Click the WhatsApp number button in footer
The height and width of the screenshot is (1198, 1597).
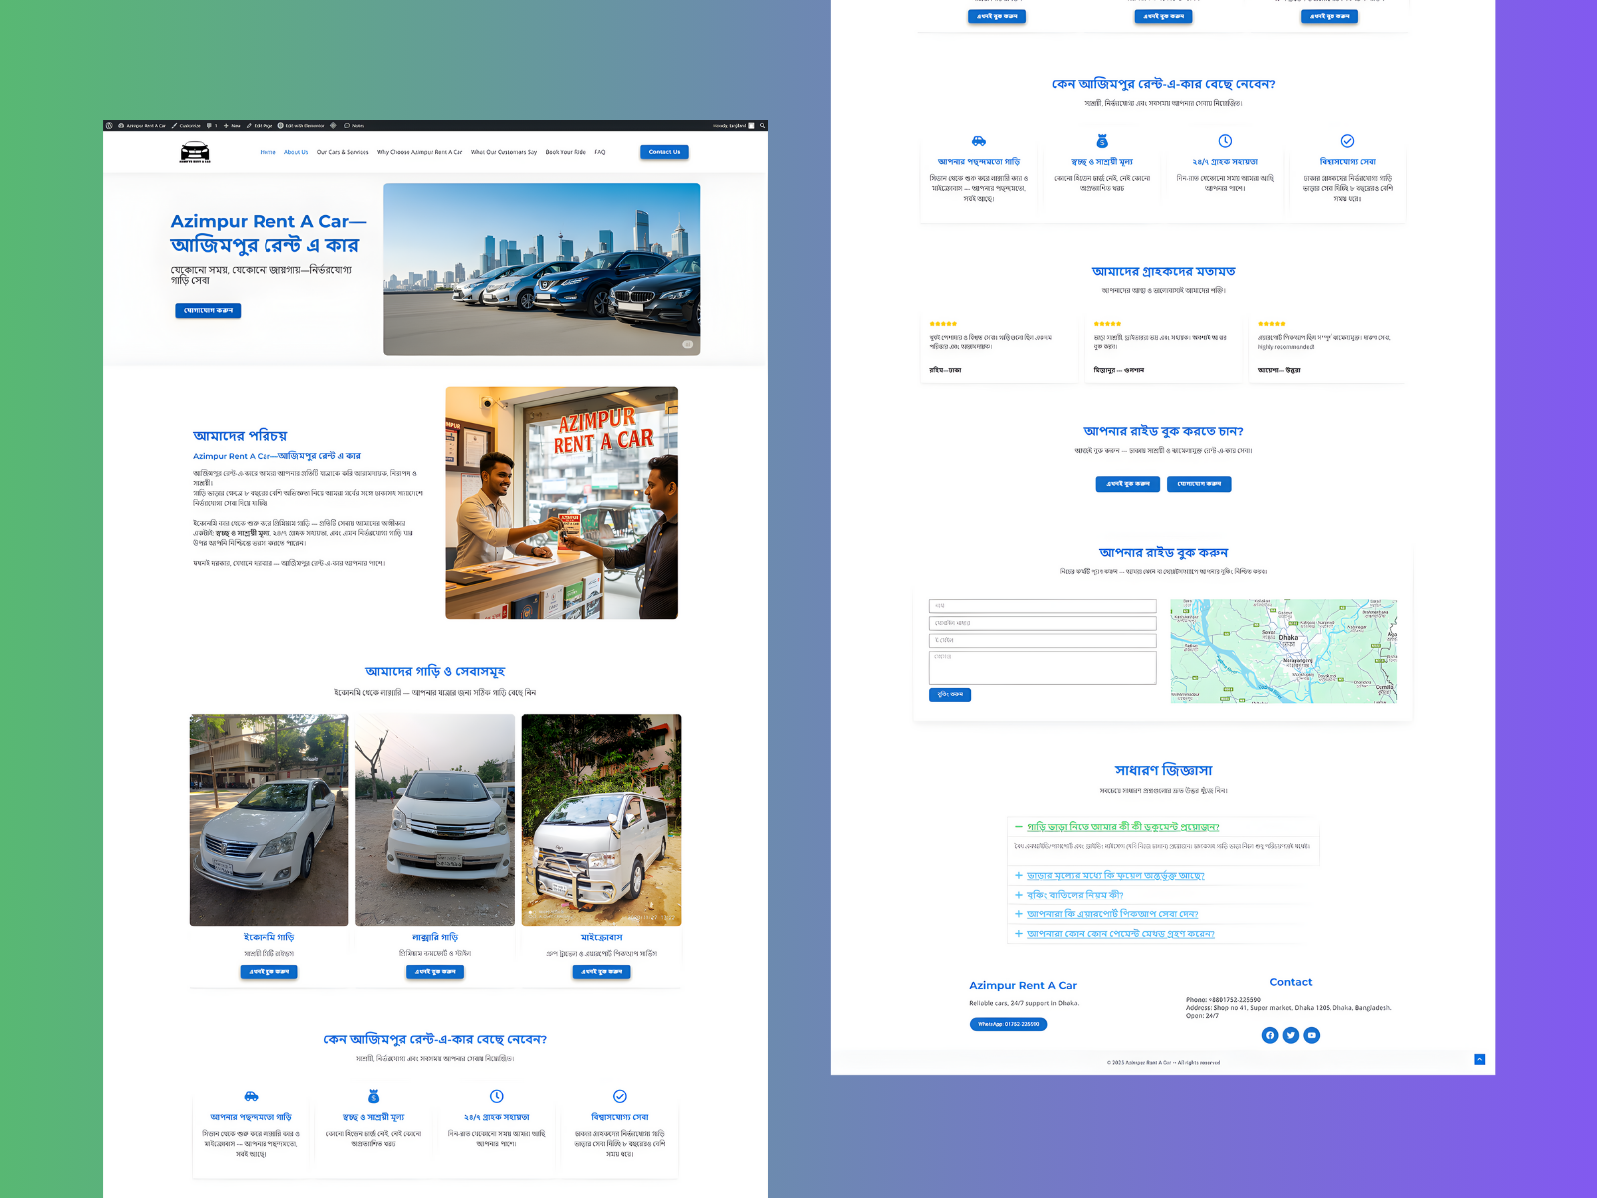tap(1008, 1024)
